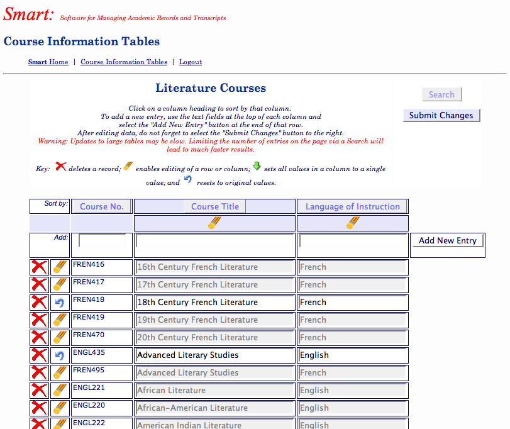Sort the table by Course Title
The image size is (510, 429).
[x=215, y=206]
